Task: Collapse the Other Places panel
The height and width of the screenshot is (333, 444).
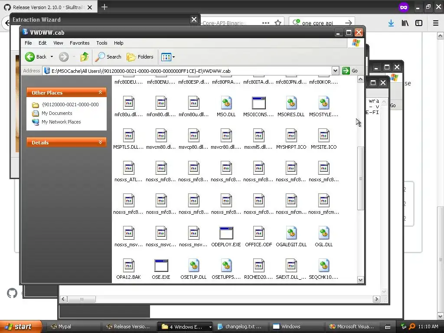Action: (100, 92)
